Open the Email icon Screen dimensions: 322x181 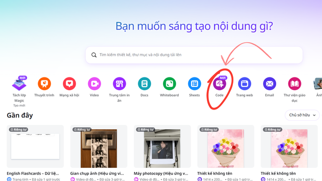270,84
